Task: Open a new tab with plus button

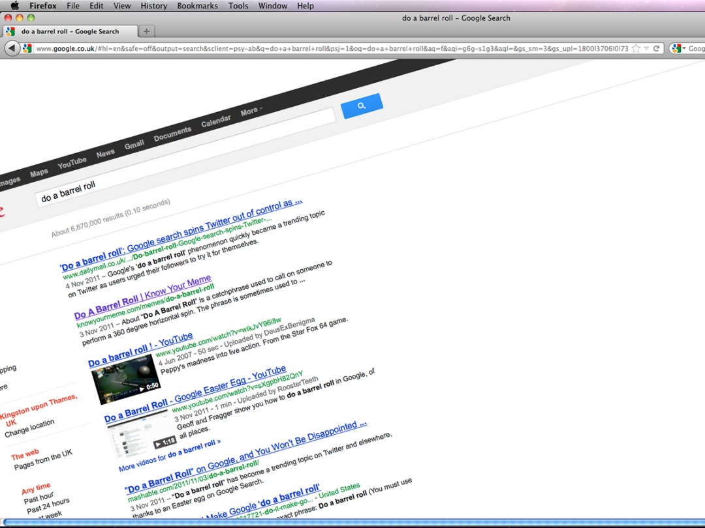Action: pos(147,31)
